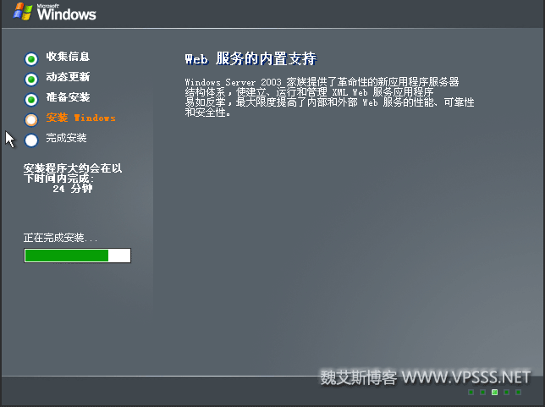Click the orange 安装 Windows step label
This screenshot has width=545, height=407.
tap(81, 118)
